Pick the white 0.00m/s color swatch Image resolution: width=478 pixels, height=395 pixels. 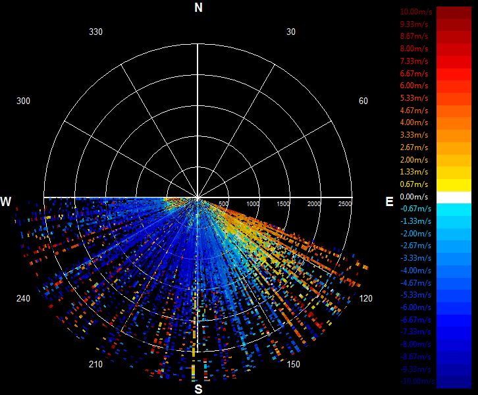coord(454,197)
